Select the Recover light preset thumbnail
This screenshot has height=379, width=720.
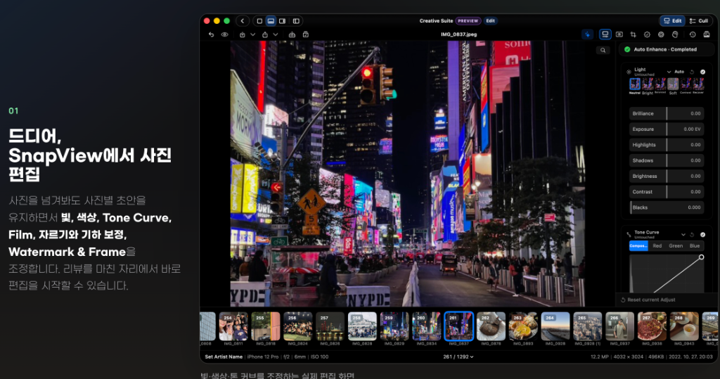(x=698, y=86)
